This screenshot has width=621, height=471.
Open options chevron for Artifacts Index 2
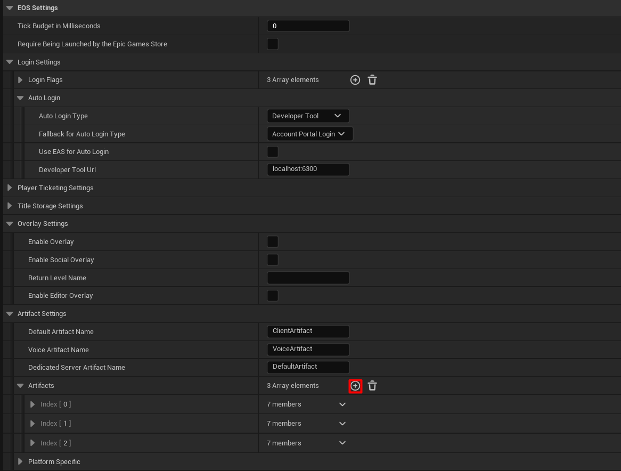pyautogui.click(x=342, y=443)
